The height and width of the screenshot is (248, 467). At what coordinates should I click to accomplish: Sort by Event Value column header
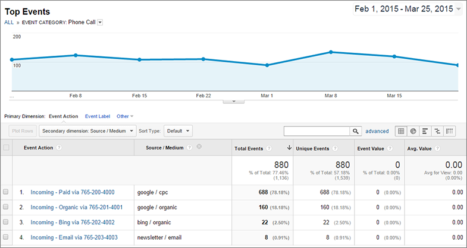371,148
